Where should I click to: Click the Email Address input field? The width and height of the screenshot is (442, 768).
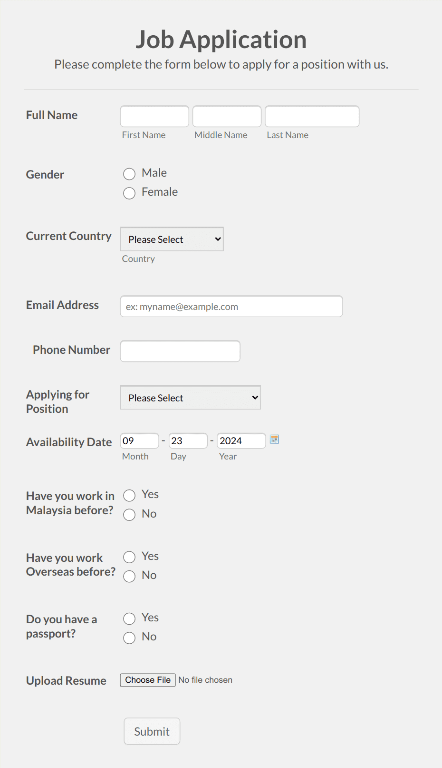pos(231,307)
